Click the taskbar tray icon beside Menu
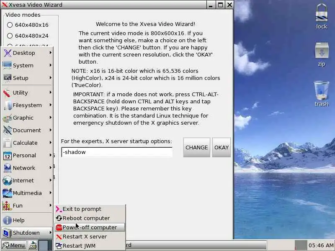The width and height of the screenshot is (335, 251). click(33, 246)
